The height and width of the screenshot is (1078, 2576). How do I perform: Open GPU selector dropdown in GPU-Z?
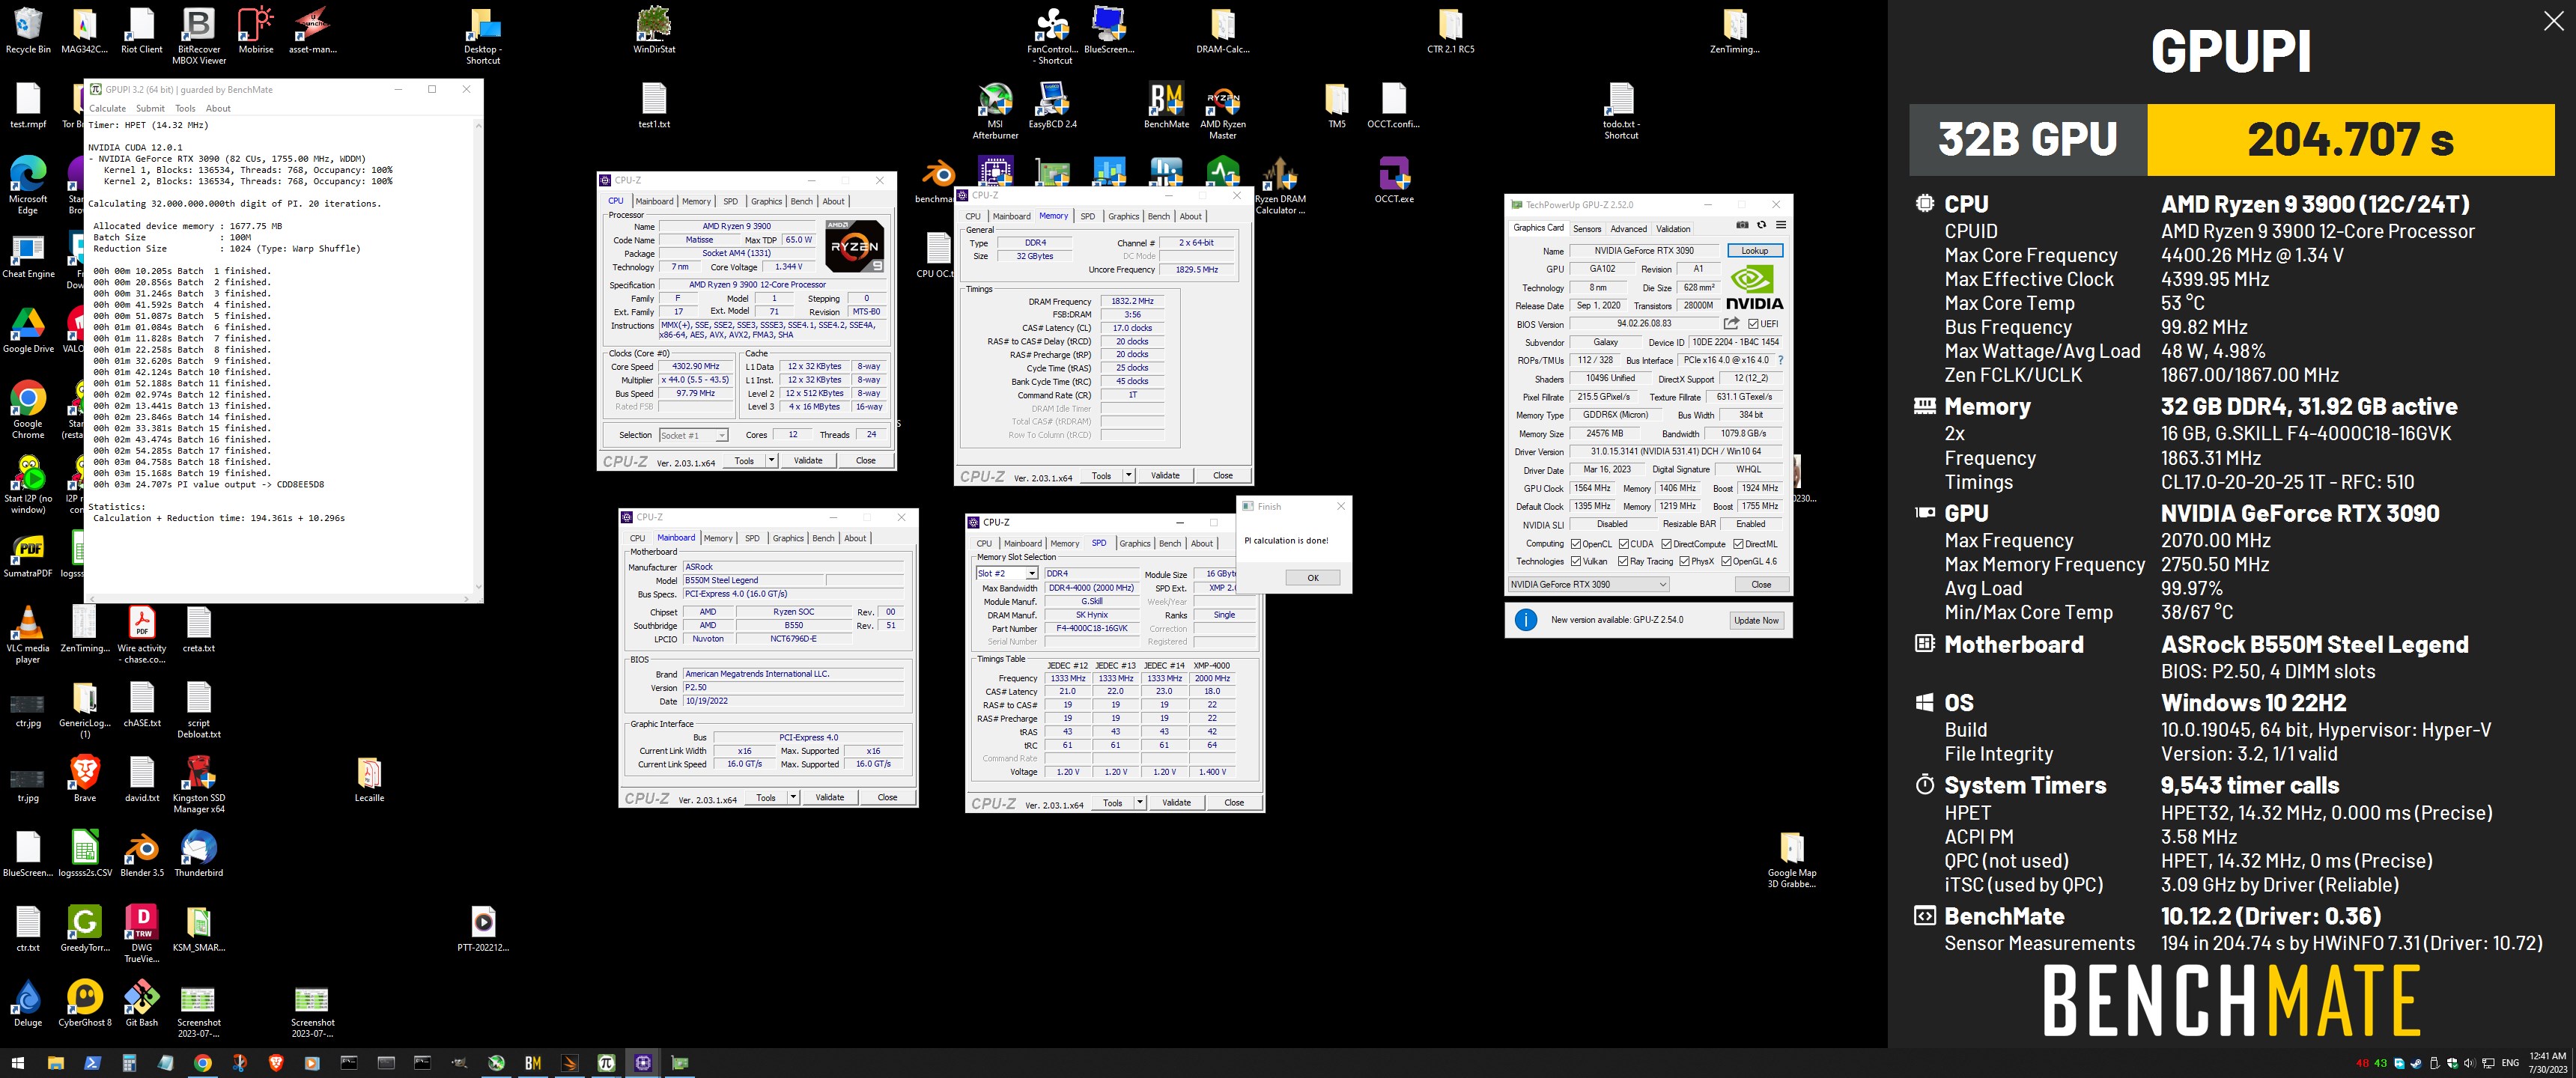coord(1588,584)
